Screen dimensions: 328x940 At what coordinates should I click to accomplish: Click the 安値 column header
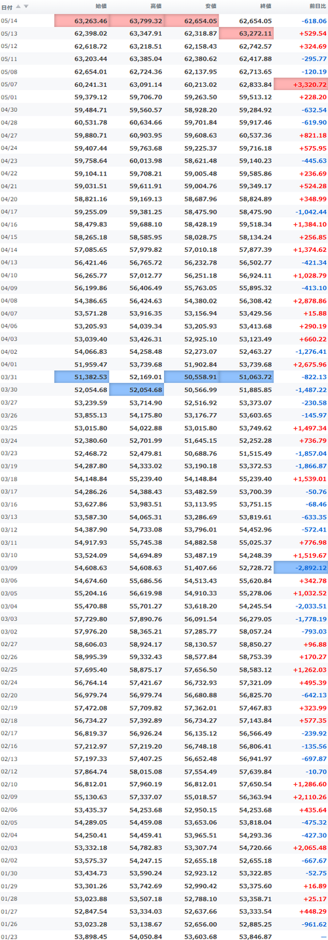point(210,7)
